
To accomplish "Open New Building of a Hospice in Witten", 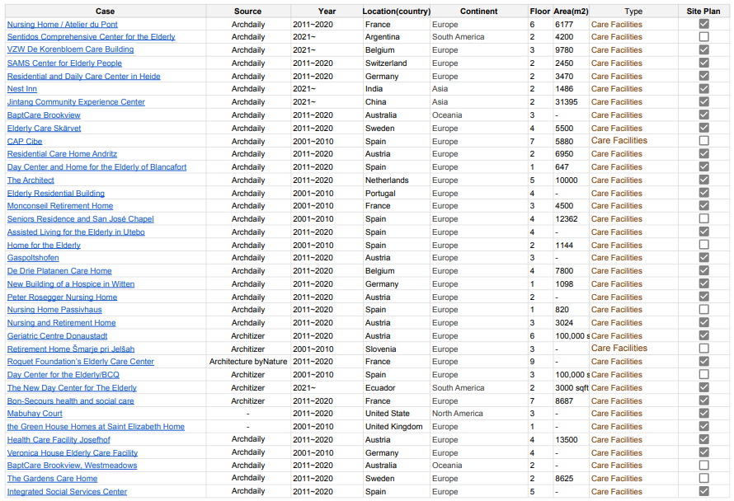I will 71,284.
